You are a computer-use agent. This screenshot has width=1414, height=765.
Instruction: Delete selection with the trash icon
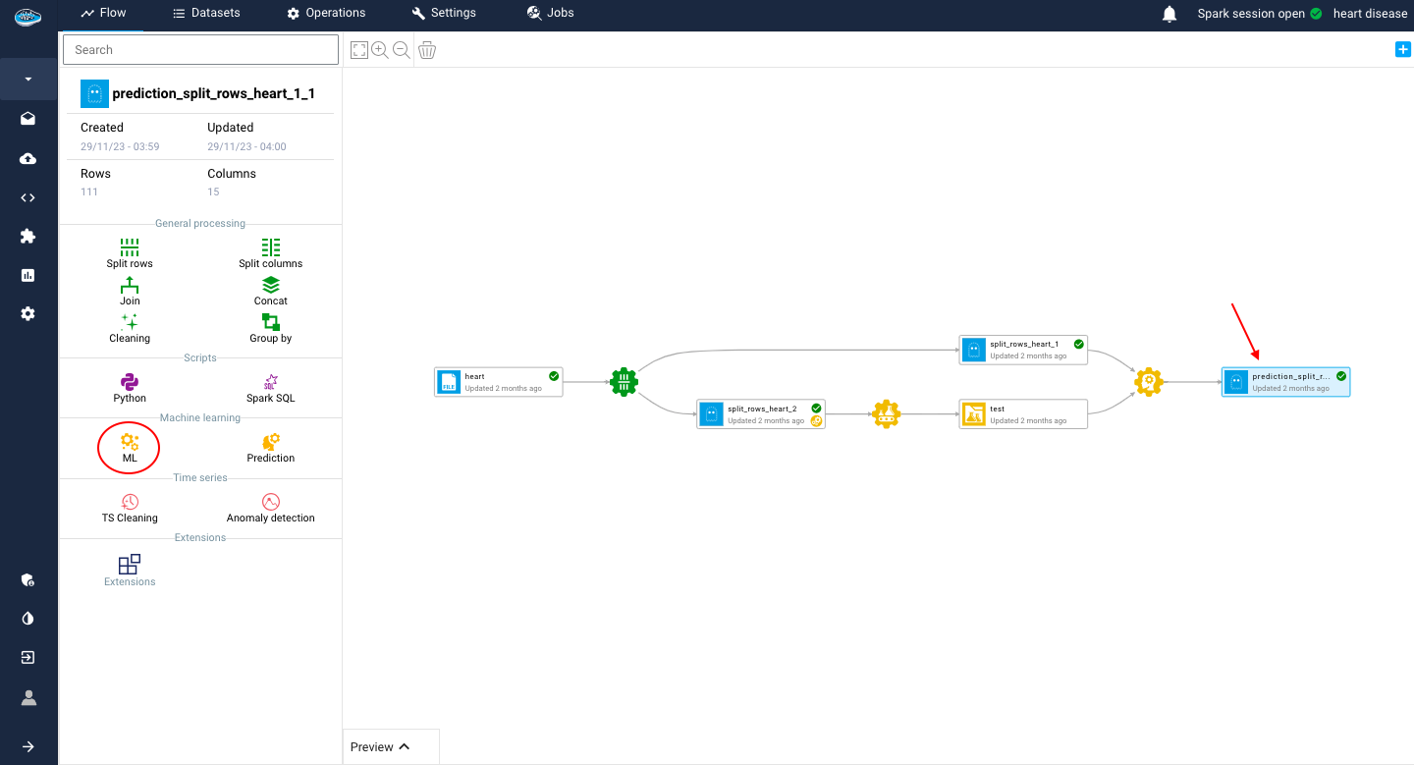427,50
